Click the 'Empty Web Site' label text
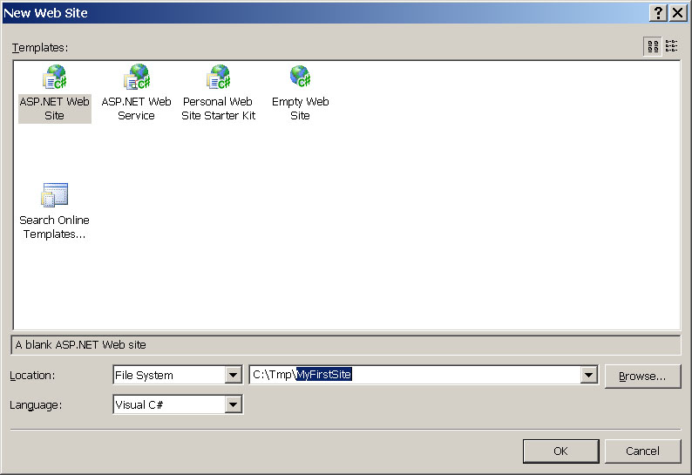692x475 pixels. (x=300, y=109)
